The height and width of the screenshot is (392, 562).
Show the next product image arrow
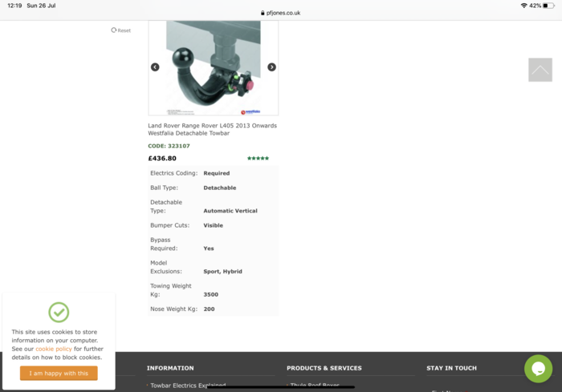pos(271,67)
